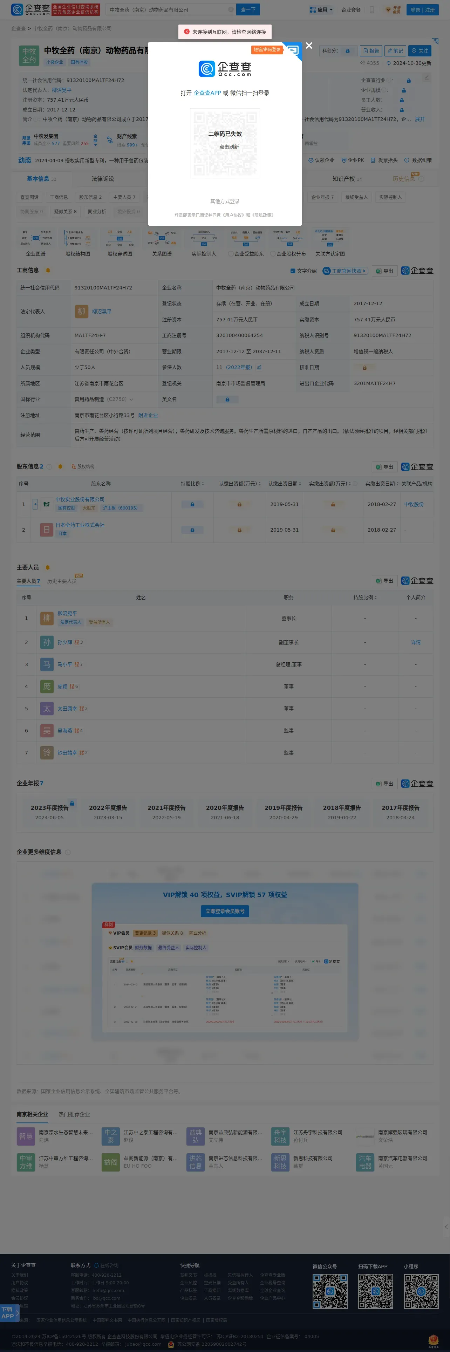Image resolution: width=450 pixels, height=1352 pixels.
Task: Clear the search box with the X icon
Action: click(x=231, y=9)
